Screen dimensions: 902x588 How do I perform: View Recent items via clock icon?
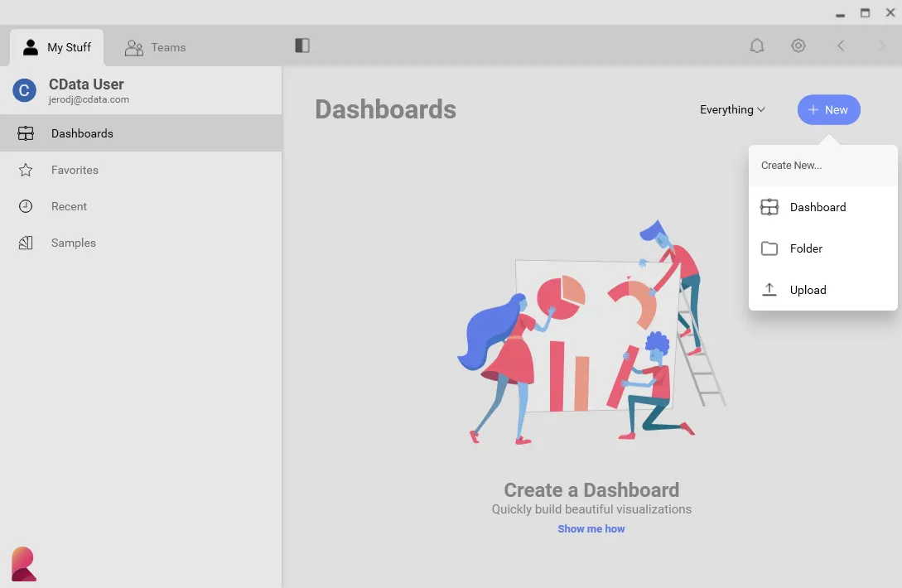[69, 206]
